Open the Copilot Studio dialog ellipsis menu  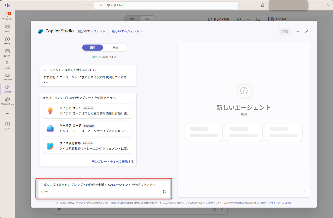(x=297, y=32)
